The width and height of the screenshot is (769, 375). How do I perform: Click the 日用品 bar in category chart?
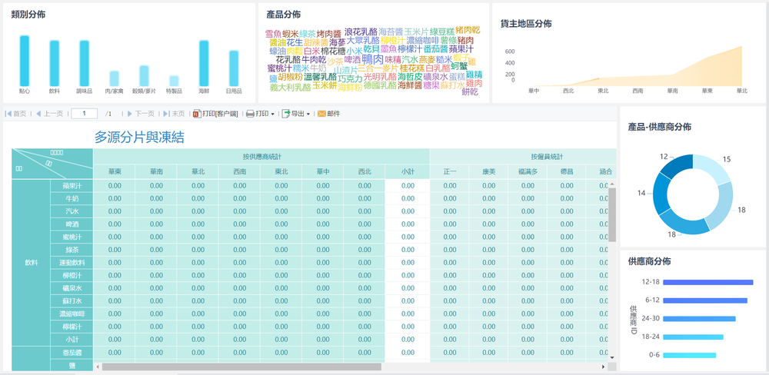coord(234,68)
